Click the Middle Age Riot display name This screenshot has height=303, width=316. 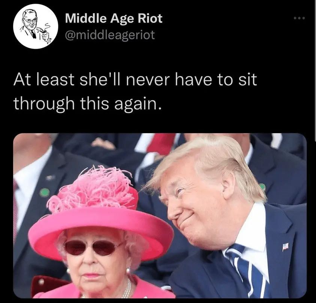[114, 18]
